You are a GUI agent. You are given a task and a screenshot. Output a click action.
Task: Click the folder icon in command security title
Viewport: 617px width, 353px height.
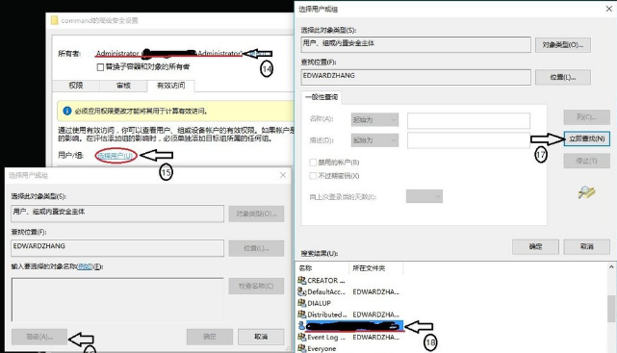tap(54, 20)
